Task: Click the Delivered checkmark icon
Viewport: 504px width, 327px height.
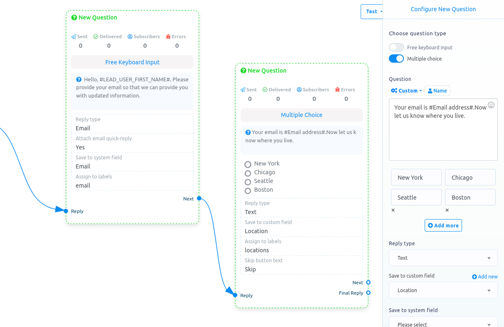Action: tap(95, 37)
